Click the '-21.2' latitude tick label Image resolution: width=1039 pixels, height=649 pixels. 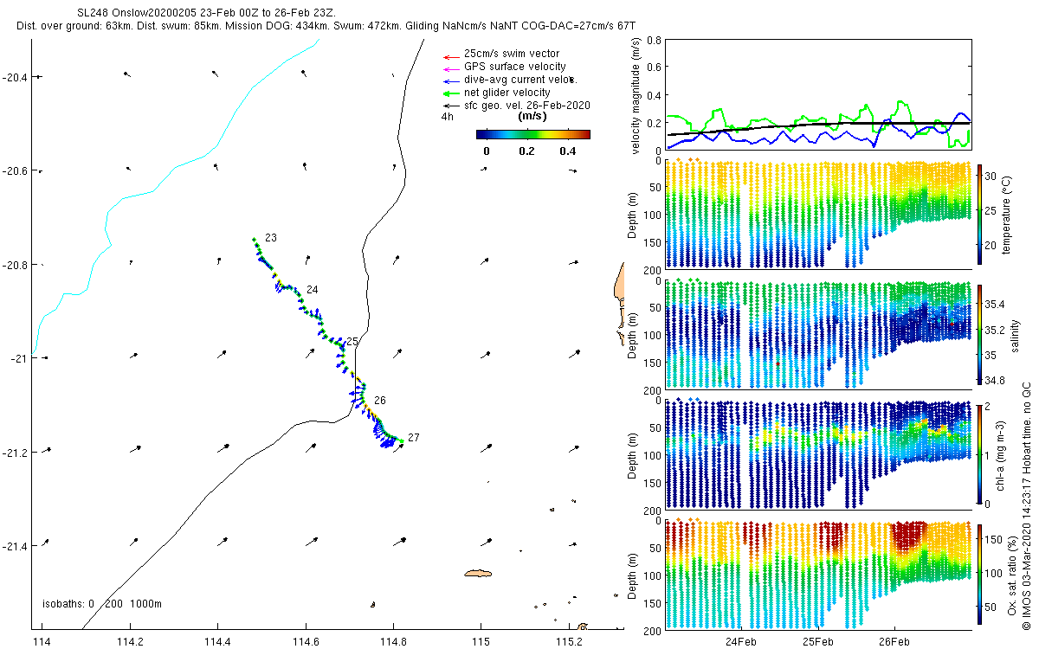[15, 453]
